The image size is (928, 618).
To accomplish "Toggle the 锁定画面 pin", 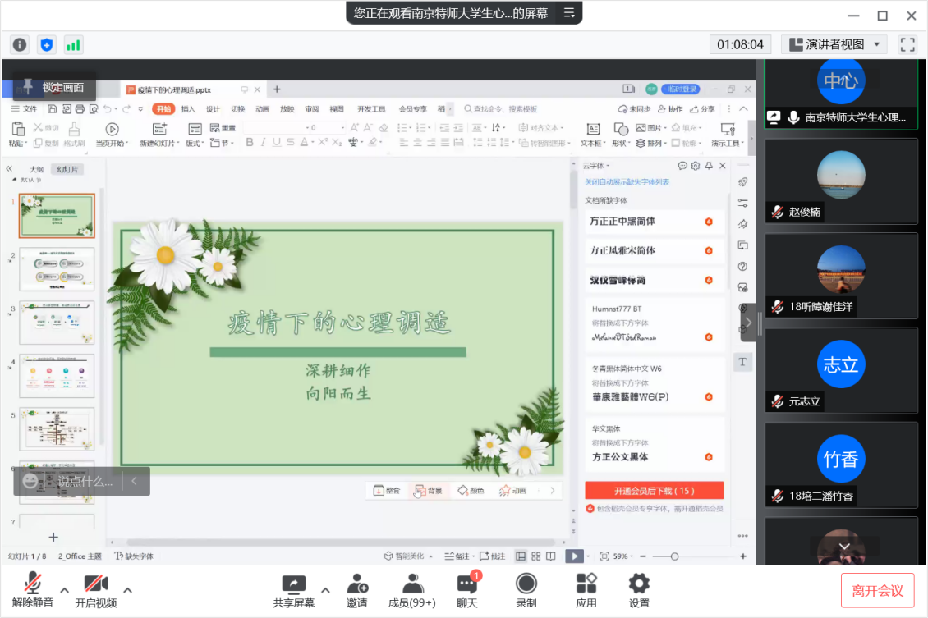I will tap(28, 86).
